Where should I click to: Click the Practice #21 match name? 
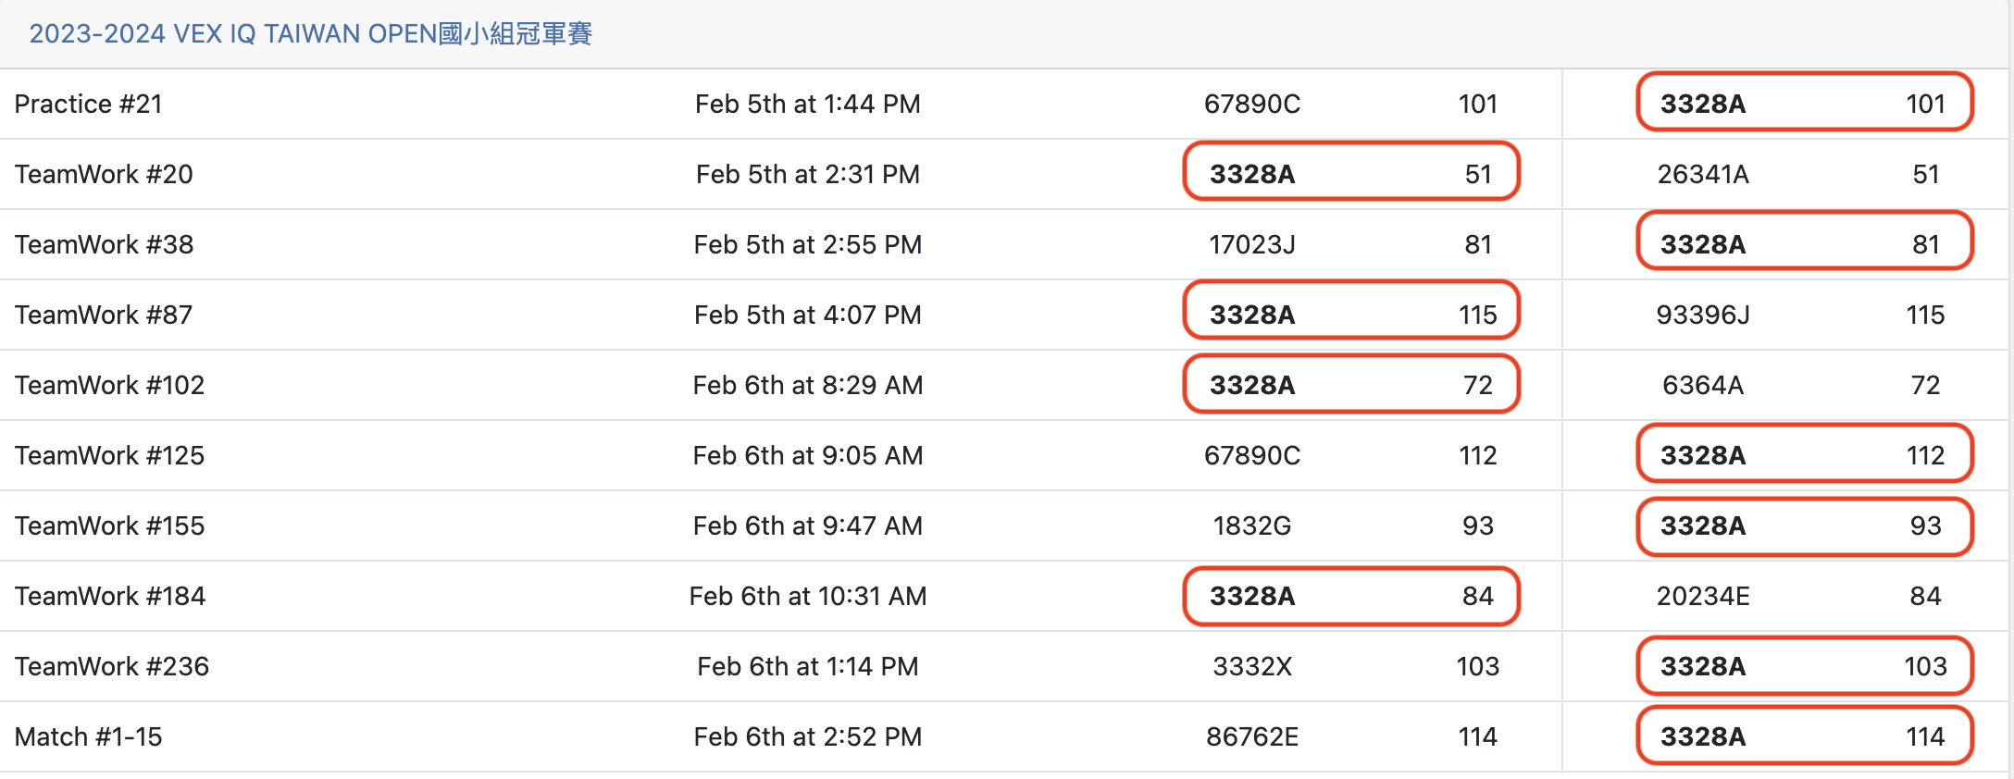(x=88, y=104)
